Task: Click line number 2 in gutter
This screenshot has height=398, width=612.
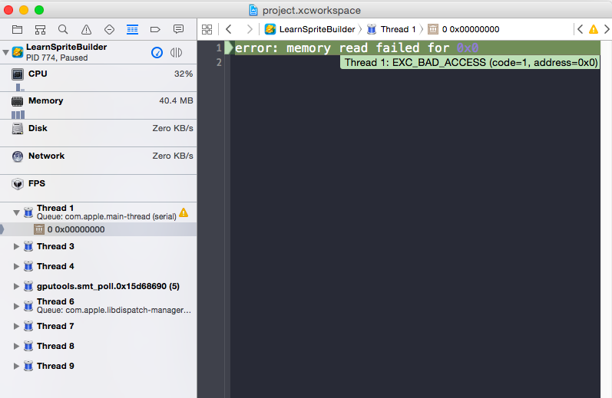Action: point(219,62)
